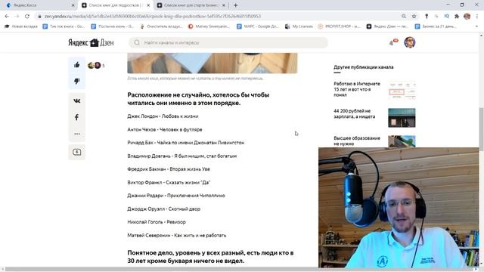Image resolution: width=484 pixels, height=272 pixels.
Task: Click the line Ричард Бах - Чайка по имени Джонатан
Action: pos(185,143)
